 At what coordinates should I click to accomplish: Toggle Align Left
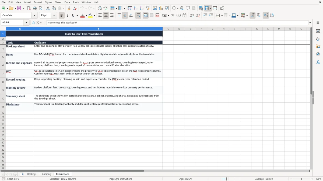click(100, 16)
